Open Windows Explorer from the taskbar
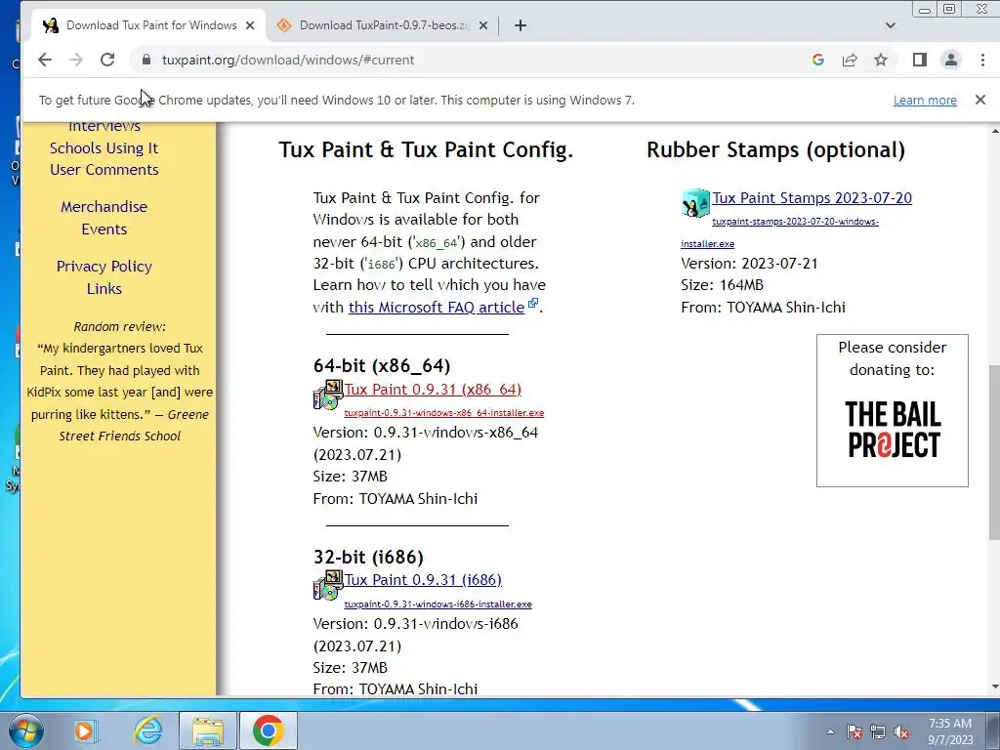The image size is (1000, 750). coord(208,730)
